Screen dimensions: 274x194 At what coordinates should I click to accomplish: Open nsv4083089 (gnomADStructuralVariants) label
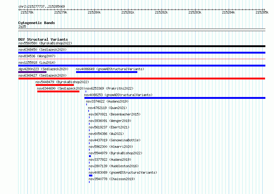tap(123, 172)
